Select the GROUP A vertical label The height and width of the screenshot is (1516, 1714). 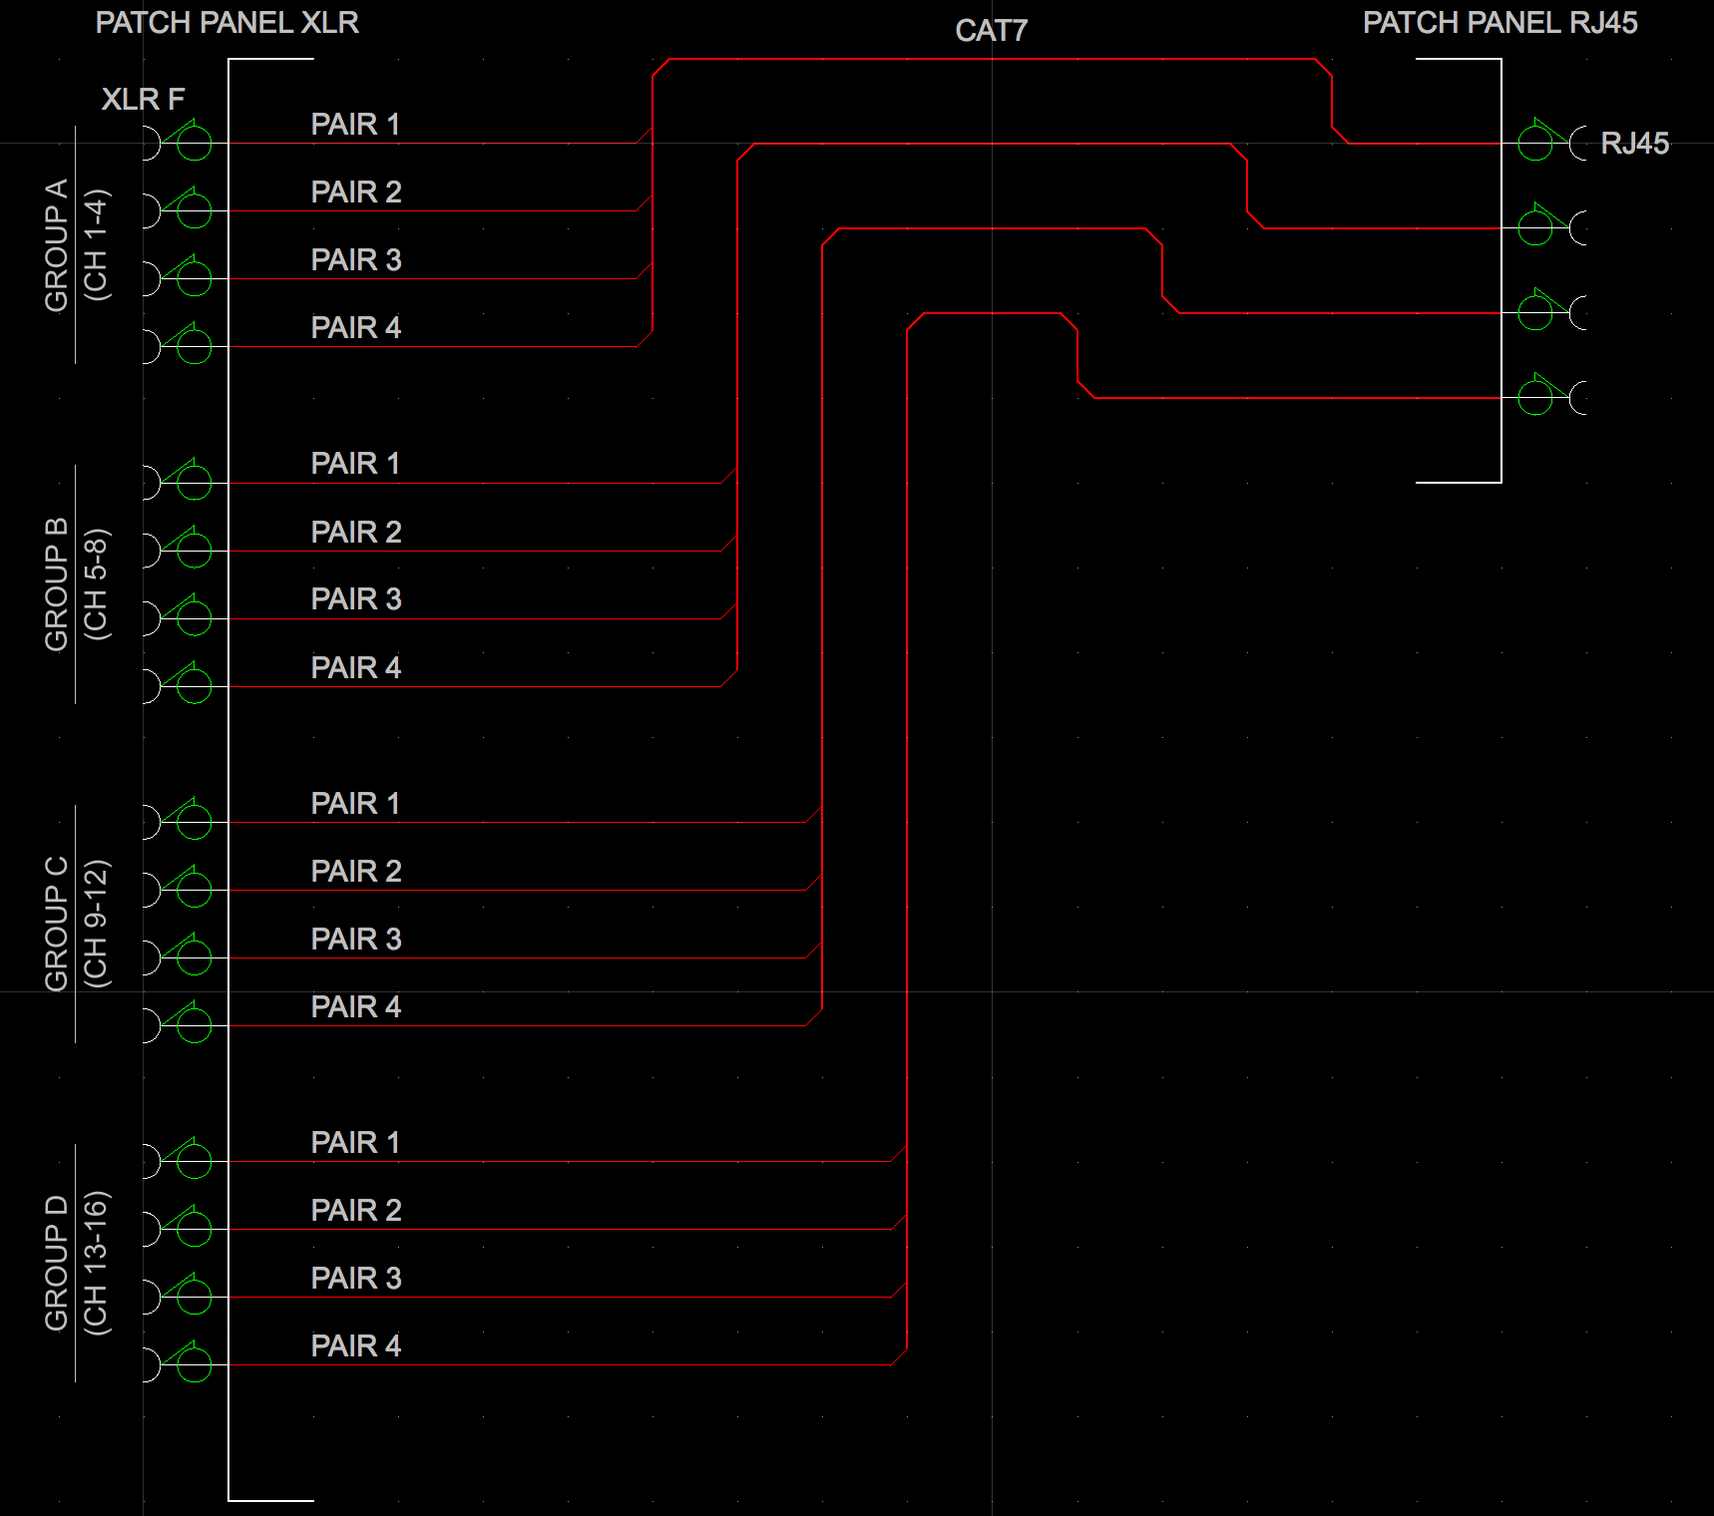(57, 245)
